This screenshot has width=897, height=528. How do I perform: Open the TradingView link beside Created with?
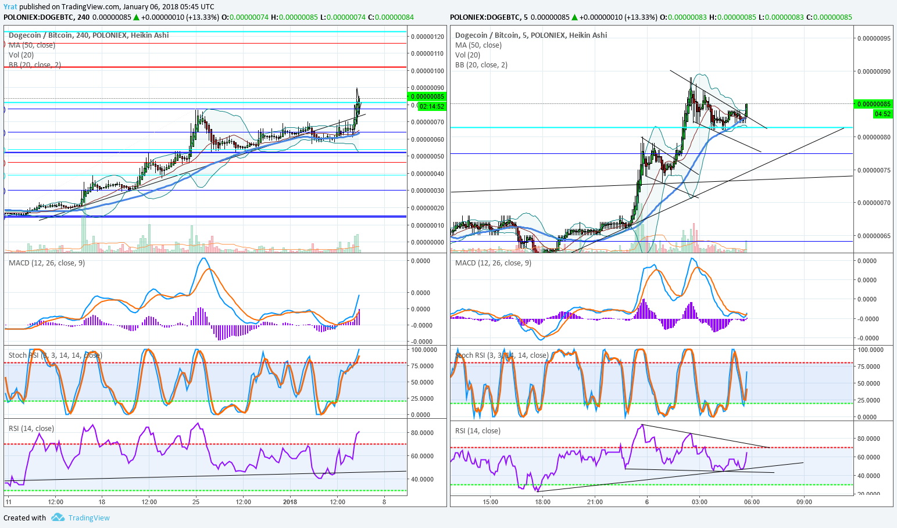(89, 518)
